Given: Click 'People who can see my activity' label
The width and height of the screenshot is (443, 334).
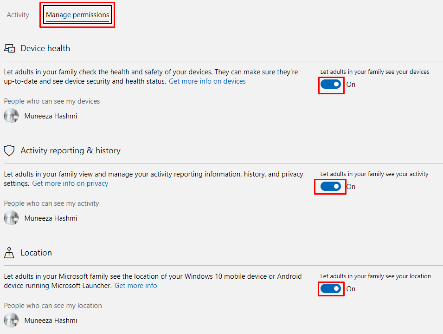Looking at the screenshot, I should click(51, 203).
